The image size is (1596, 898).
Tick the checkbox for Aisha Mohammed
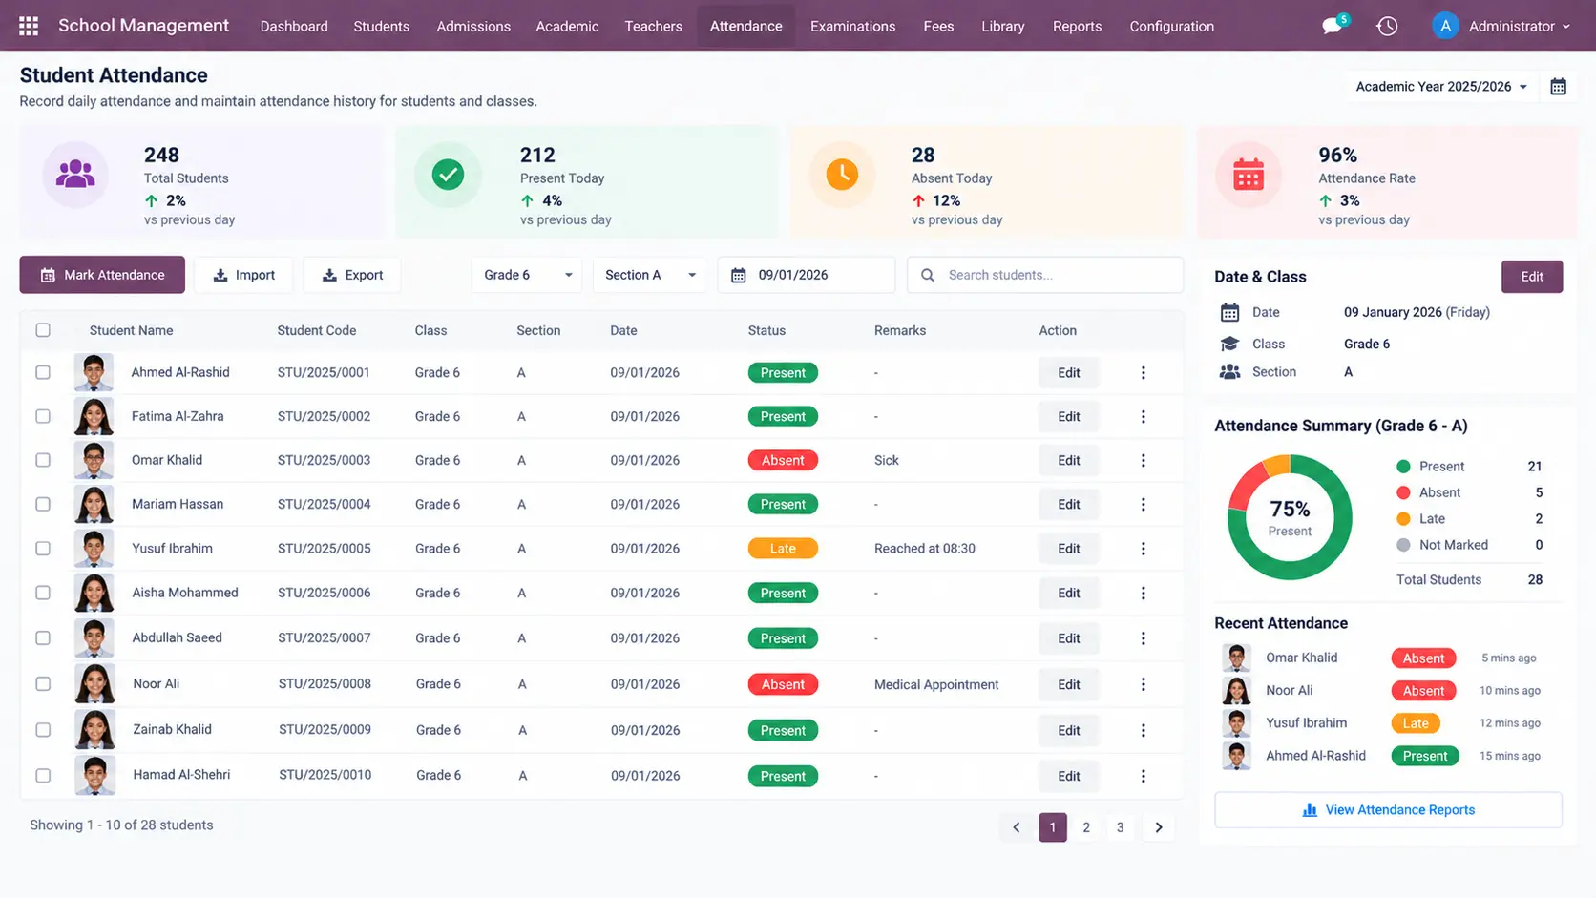(x=43, y=593)
